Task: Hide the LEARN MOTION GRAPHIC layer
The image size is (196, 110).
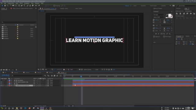Action: 1,86
